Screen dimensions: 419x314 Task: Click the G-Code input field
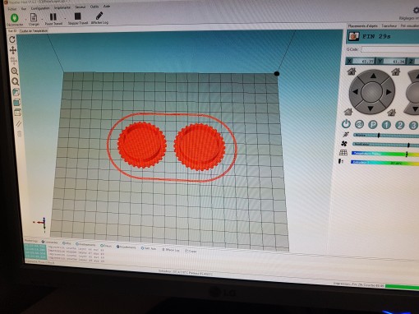point(390,49)
